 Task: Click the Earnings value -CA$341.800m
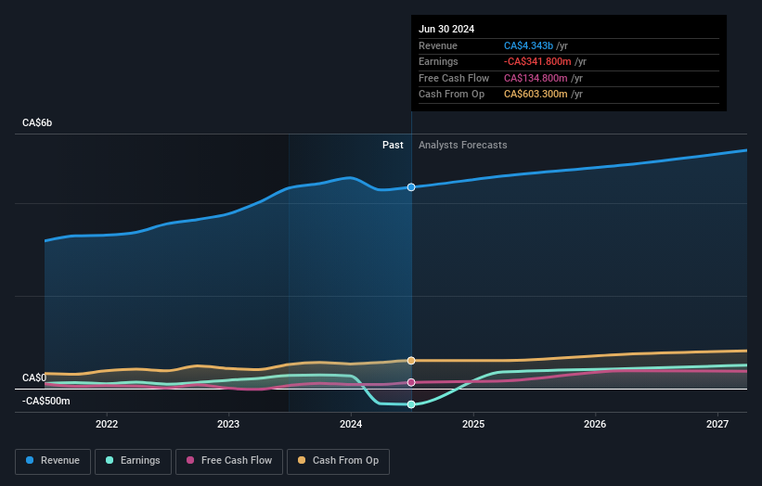tap(537, 61)
